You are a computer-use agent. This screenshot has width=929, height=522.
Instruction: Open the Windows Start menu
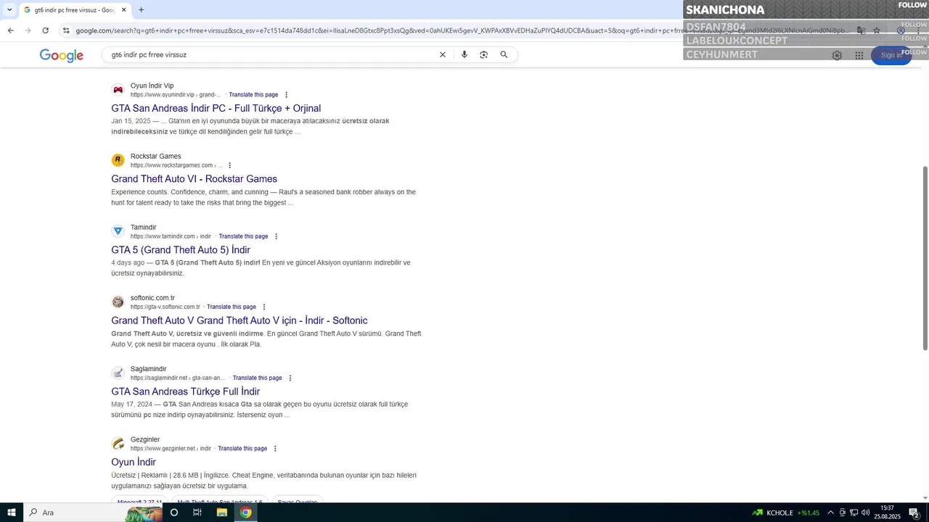point(12,513)
